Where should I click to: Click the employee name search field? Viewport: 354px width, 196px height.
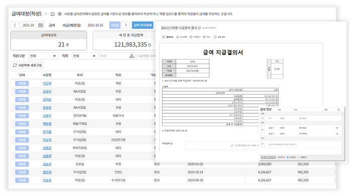pos(146,56)
